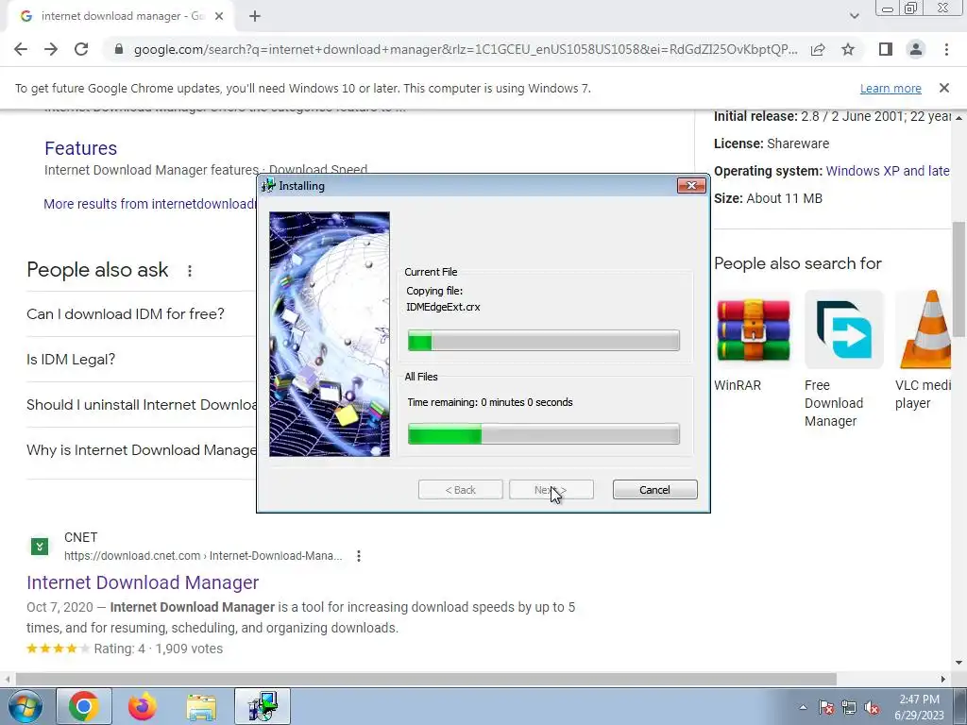
Task: Click the horizontal page scrollbar
Action: 426,679
